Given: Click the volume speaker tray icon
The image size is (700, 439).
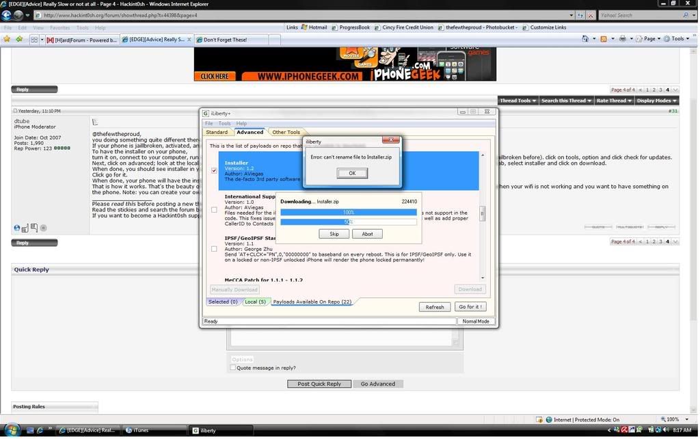Looking at the screenshot, I should click(666, 429).
